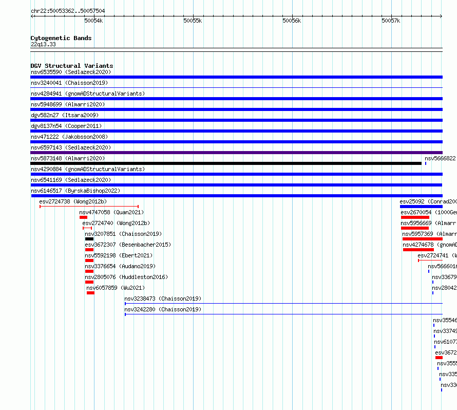Select the nsv3240041 (Chaisson2019) label

click(x=69, y=83)
